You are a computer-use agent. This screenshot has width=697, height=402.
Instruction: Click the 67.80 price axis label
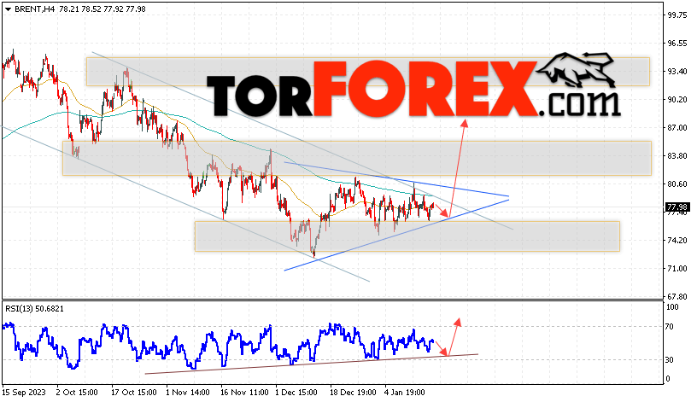point(677,296)
